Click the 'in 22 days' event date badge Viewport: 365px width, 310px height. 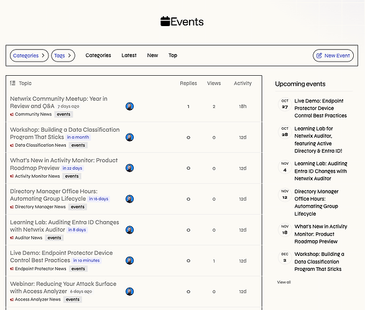tap(72, 168)
